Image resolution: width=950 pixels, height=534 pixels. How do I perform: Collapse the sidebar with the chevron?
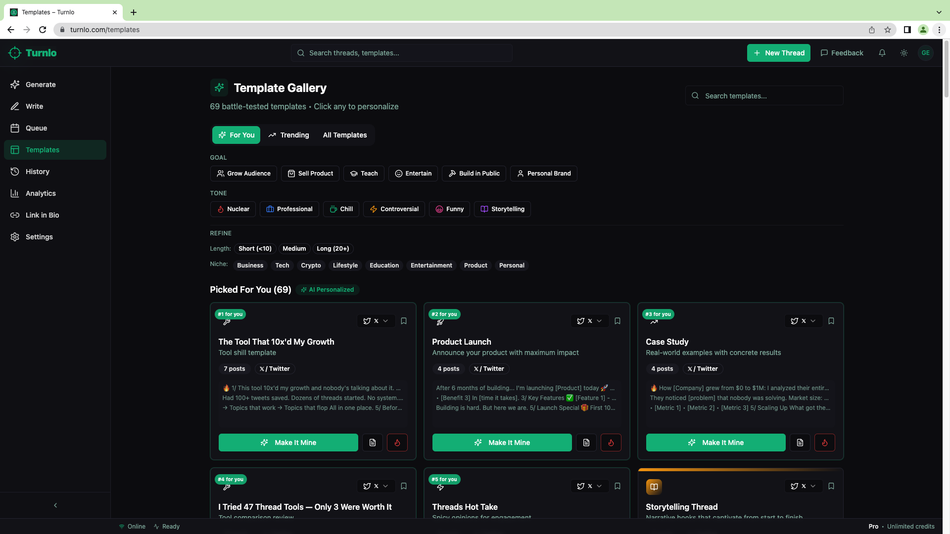[55, 505]
